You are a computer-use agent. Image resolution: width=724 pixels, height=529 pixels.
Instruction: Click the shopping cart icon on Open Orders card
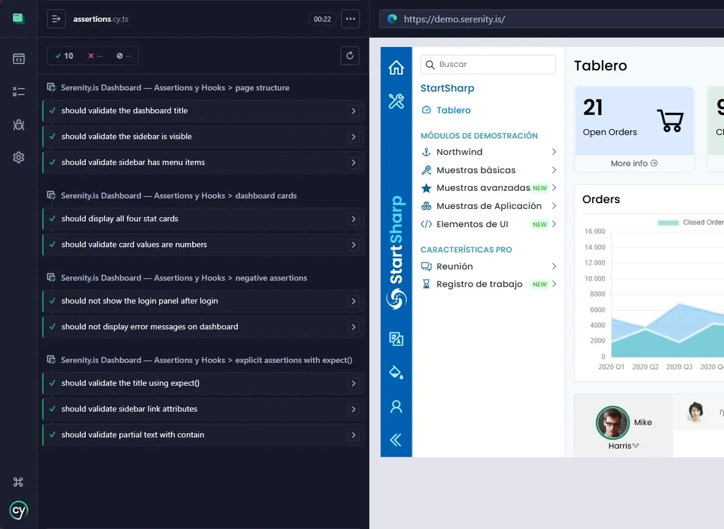tap(669, 120)
